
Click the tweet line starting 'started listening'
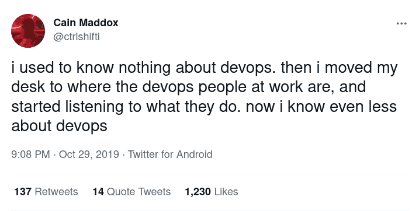204,106
